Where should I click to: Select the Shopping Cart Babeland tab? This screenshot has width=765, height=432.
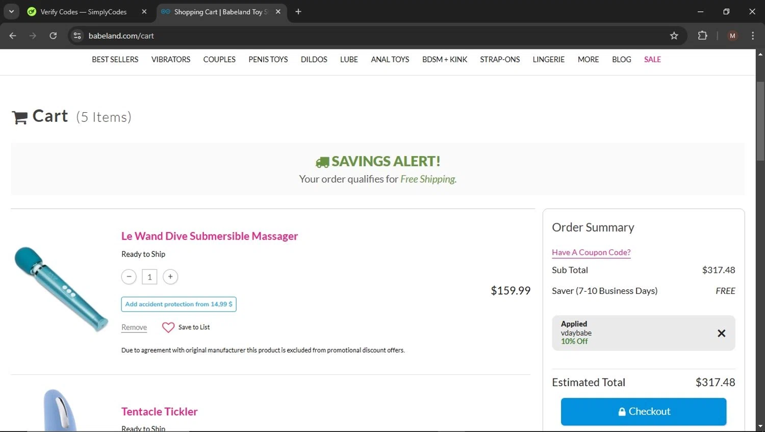(221, 12)
